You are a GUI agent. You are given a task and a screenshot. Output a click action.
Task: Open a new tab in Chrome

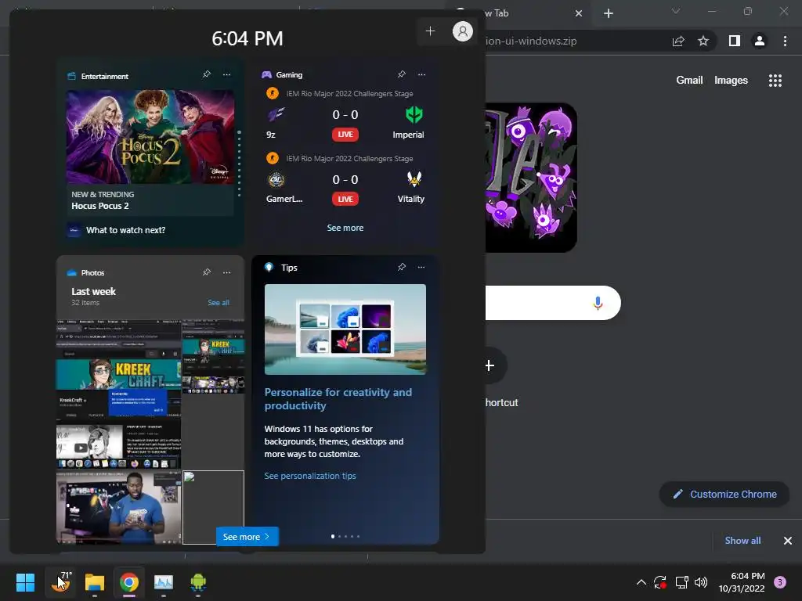click(x=608, y=13)
